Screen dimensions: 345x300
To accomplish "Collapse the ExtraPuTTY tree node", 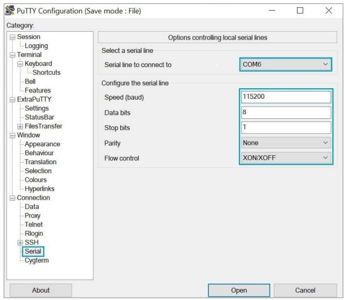I will tap(13, 99).
